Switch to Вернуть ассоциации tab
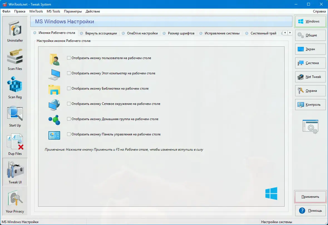Screen dimensions: 328x225 point(99,33)
